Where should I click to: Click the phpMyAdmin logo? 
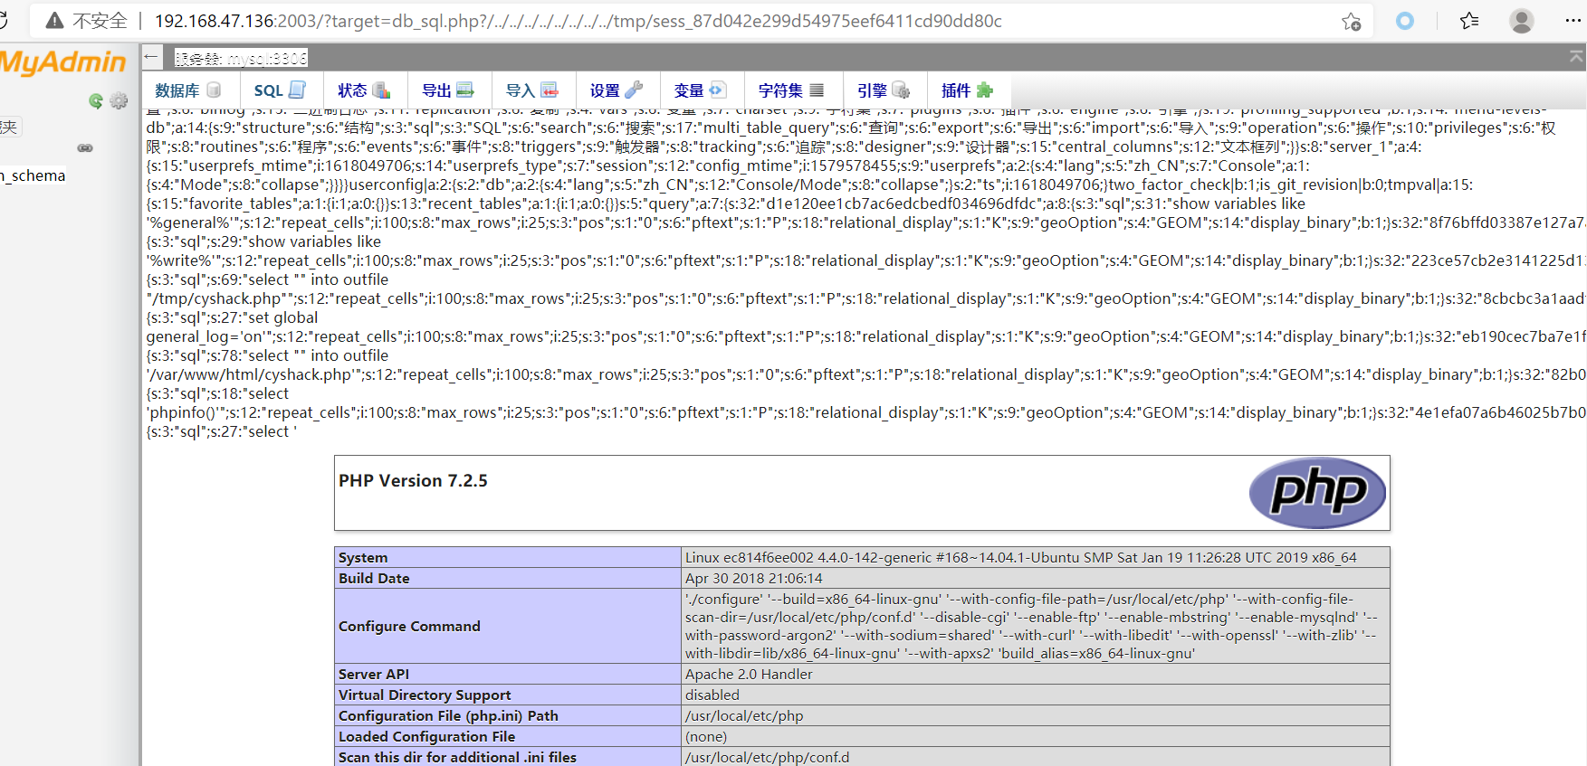point(63,61)
